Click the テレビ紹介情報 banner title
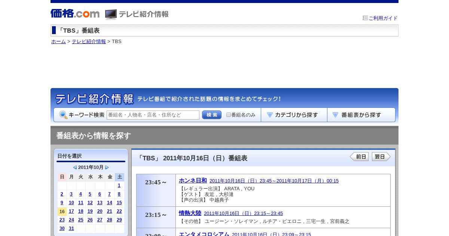 (94, 99)
